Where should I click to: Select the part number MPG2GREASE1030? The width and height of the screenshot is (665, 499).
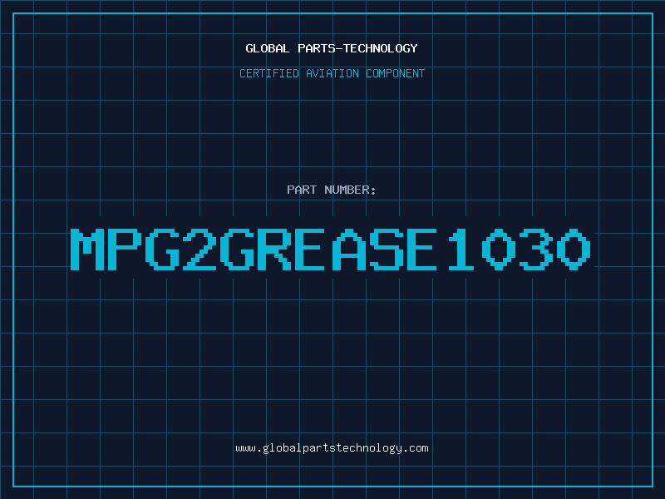(x=332, y=249)
